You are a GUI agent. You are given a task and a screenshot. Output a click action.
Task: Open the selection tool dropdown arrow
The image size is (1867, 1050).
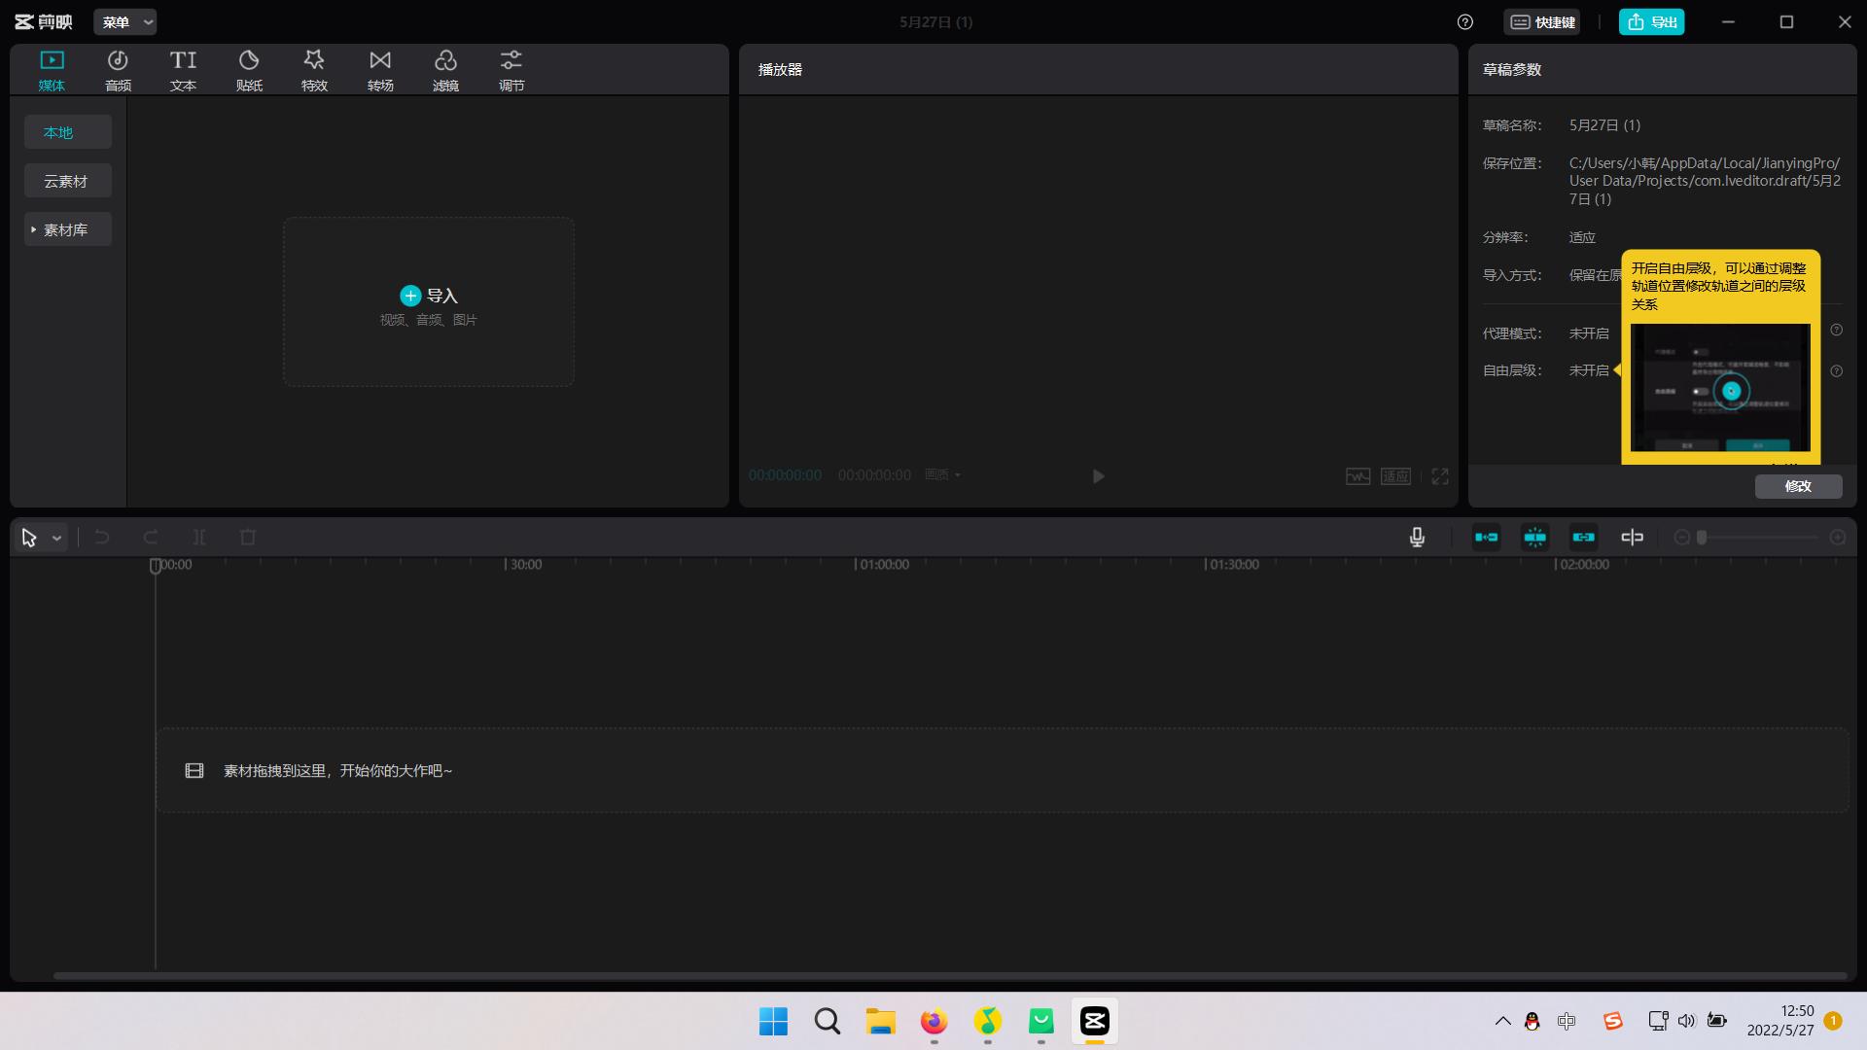coord(57,539)
